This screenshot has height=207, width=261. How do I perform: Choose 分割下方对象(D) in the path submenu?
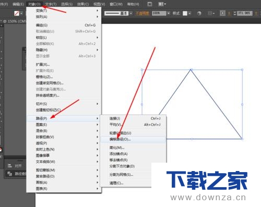click(126, 166)
